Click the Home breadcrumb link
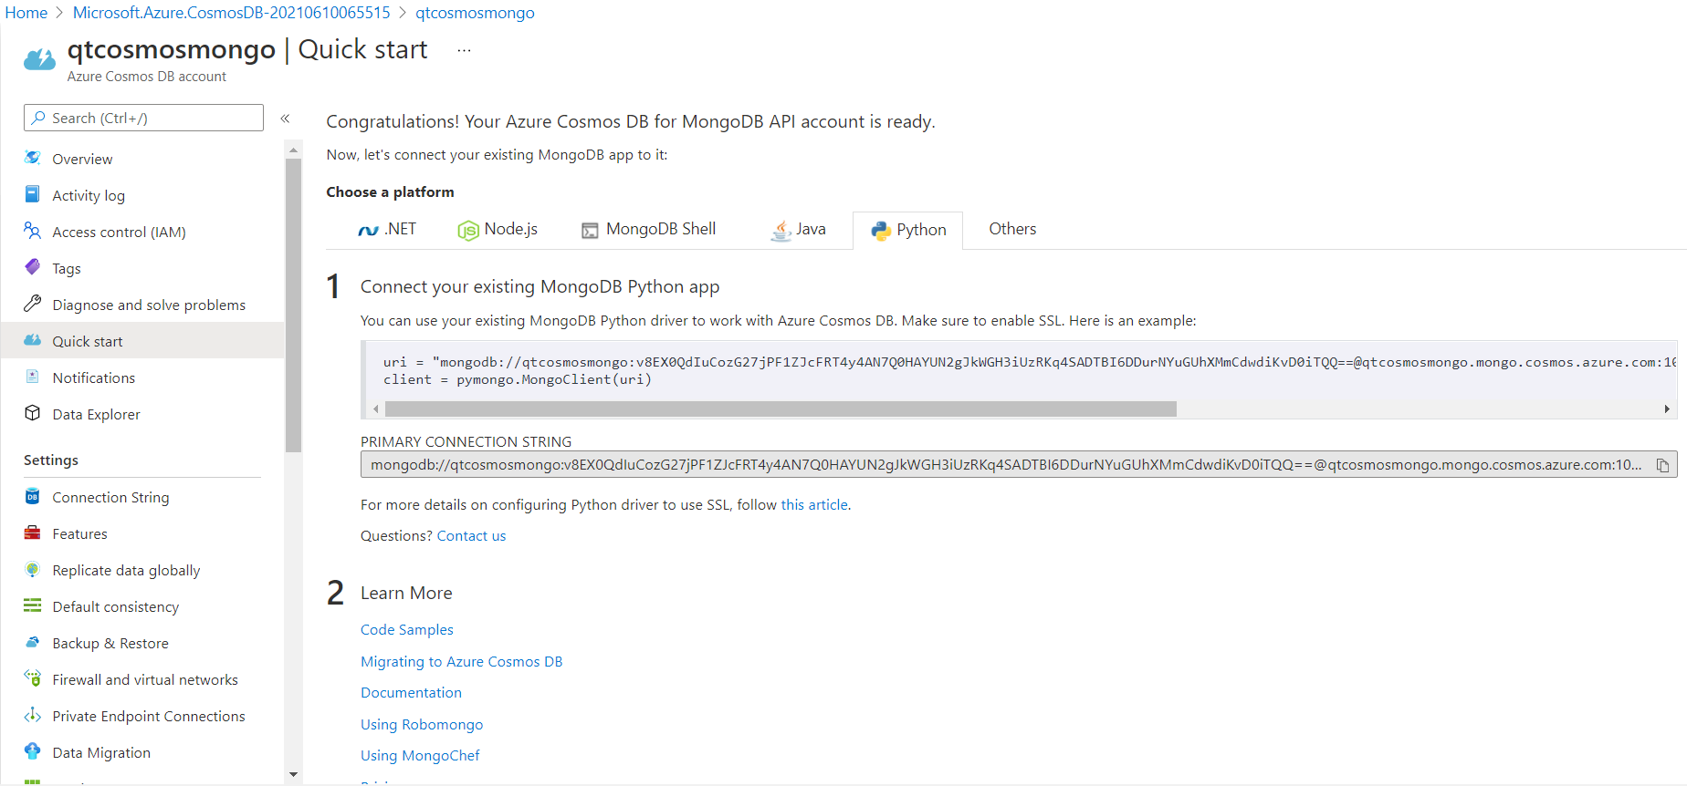 26,13
